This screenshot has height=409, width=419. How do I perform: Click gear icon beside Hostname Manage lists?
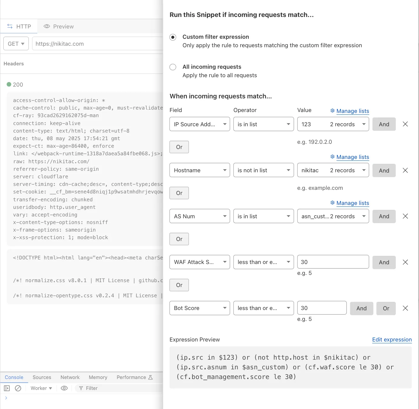(x=332, y=157)
